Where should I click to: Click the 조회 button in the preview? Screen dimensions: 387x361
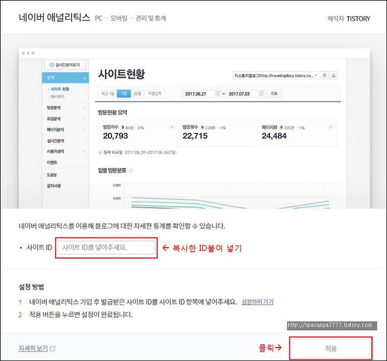(274, 93)
